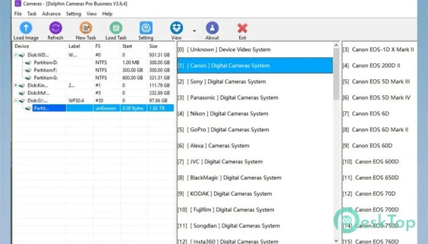Viewport: 428px width, 244px height.
Task: Select [11] [ Songdian ] Digital Cameras System
Action: [x=255, y=226]
